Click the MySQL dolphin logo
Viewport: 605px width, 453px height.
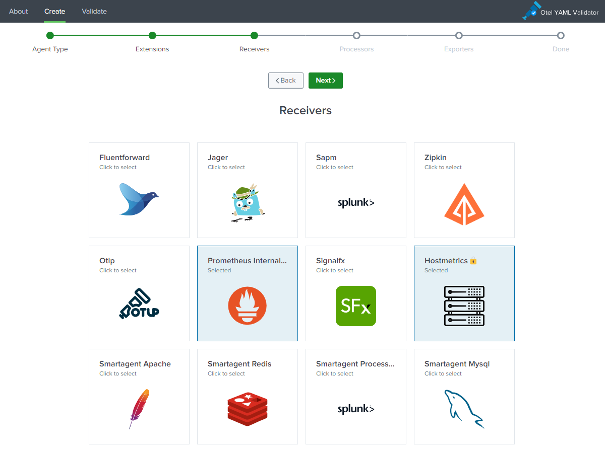click(464, 409)
